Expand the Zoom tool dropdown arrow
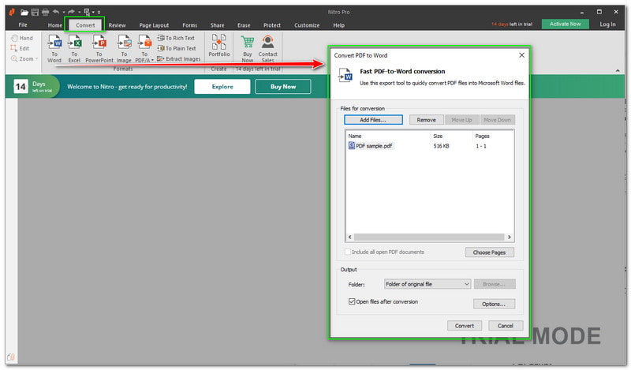Image resolution: width=631 pixels, height=370 pixels. click(36, 59)
